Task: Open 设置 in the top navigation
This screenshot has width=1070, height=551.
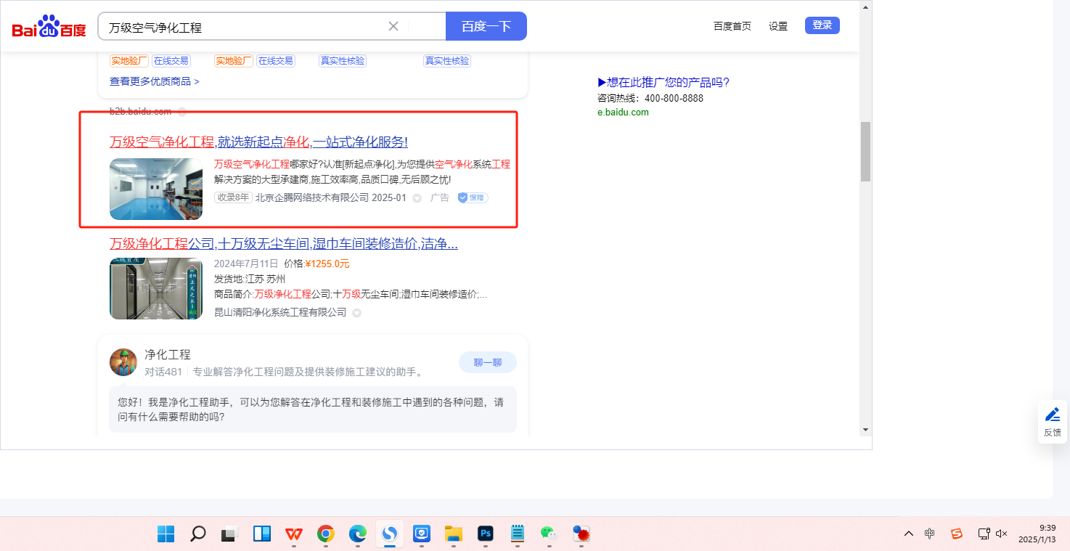Action: click(778, 26)
